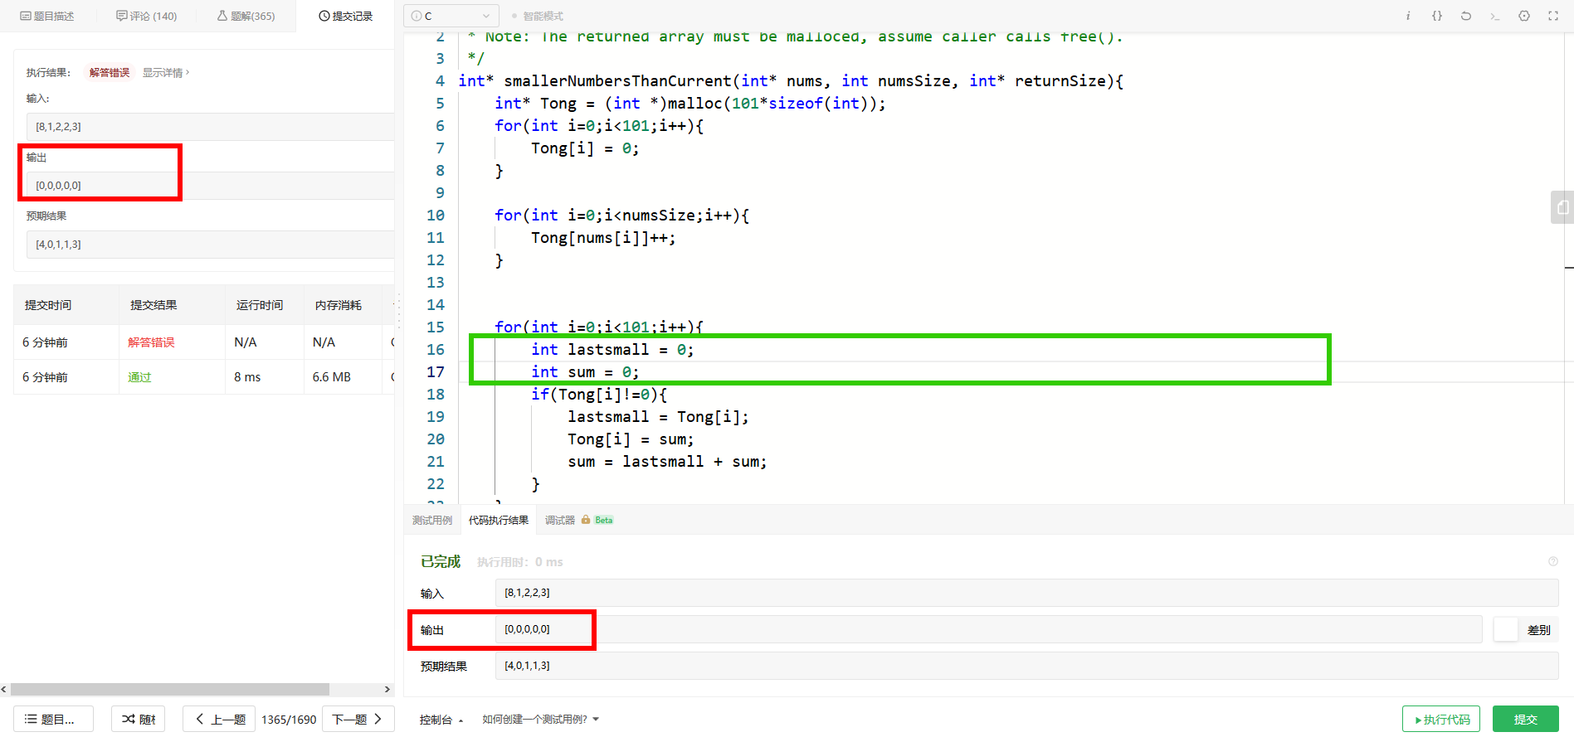Select 代码执行结果 tab
Viewport: 1574px width, 737px height.
point(498,520)
